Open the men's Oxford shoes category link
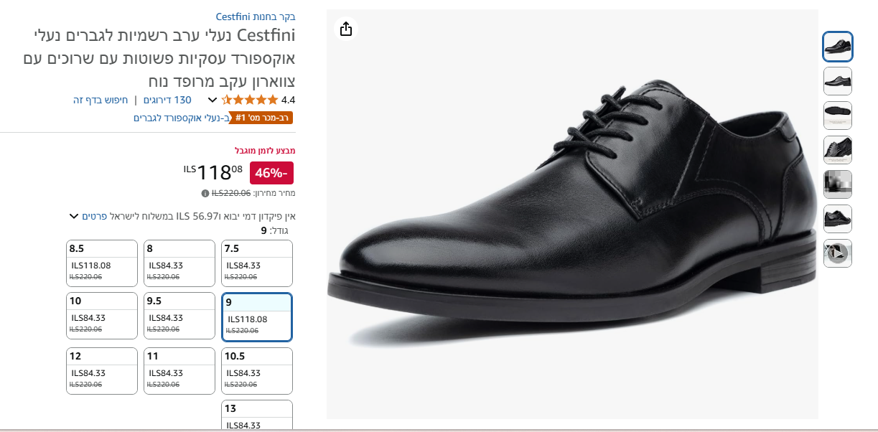The width and height of the screenshot is (878, 432). (x=181, y=118)
